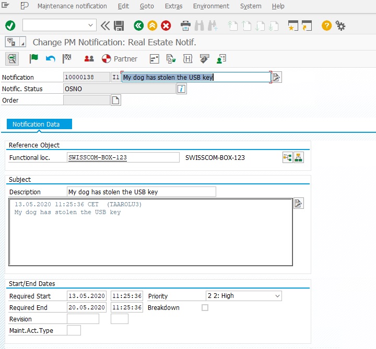
Task: Click the Revision input field
Action: tap(83, 319)
